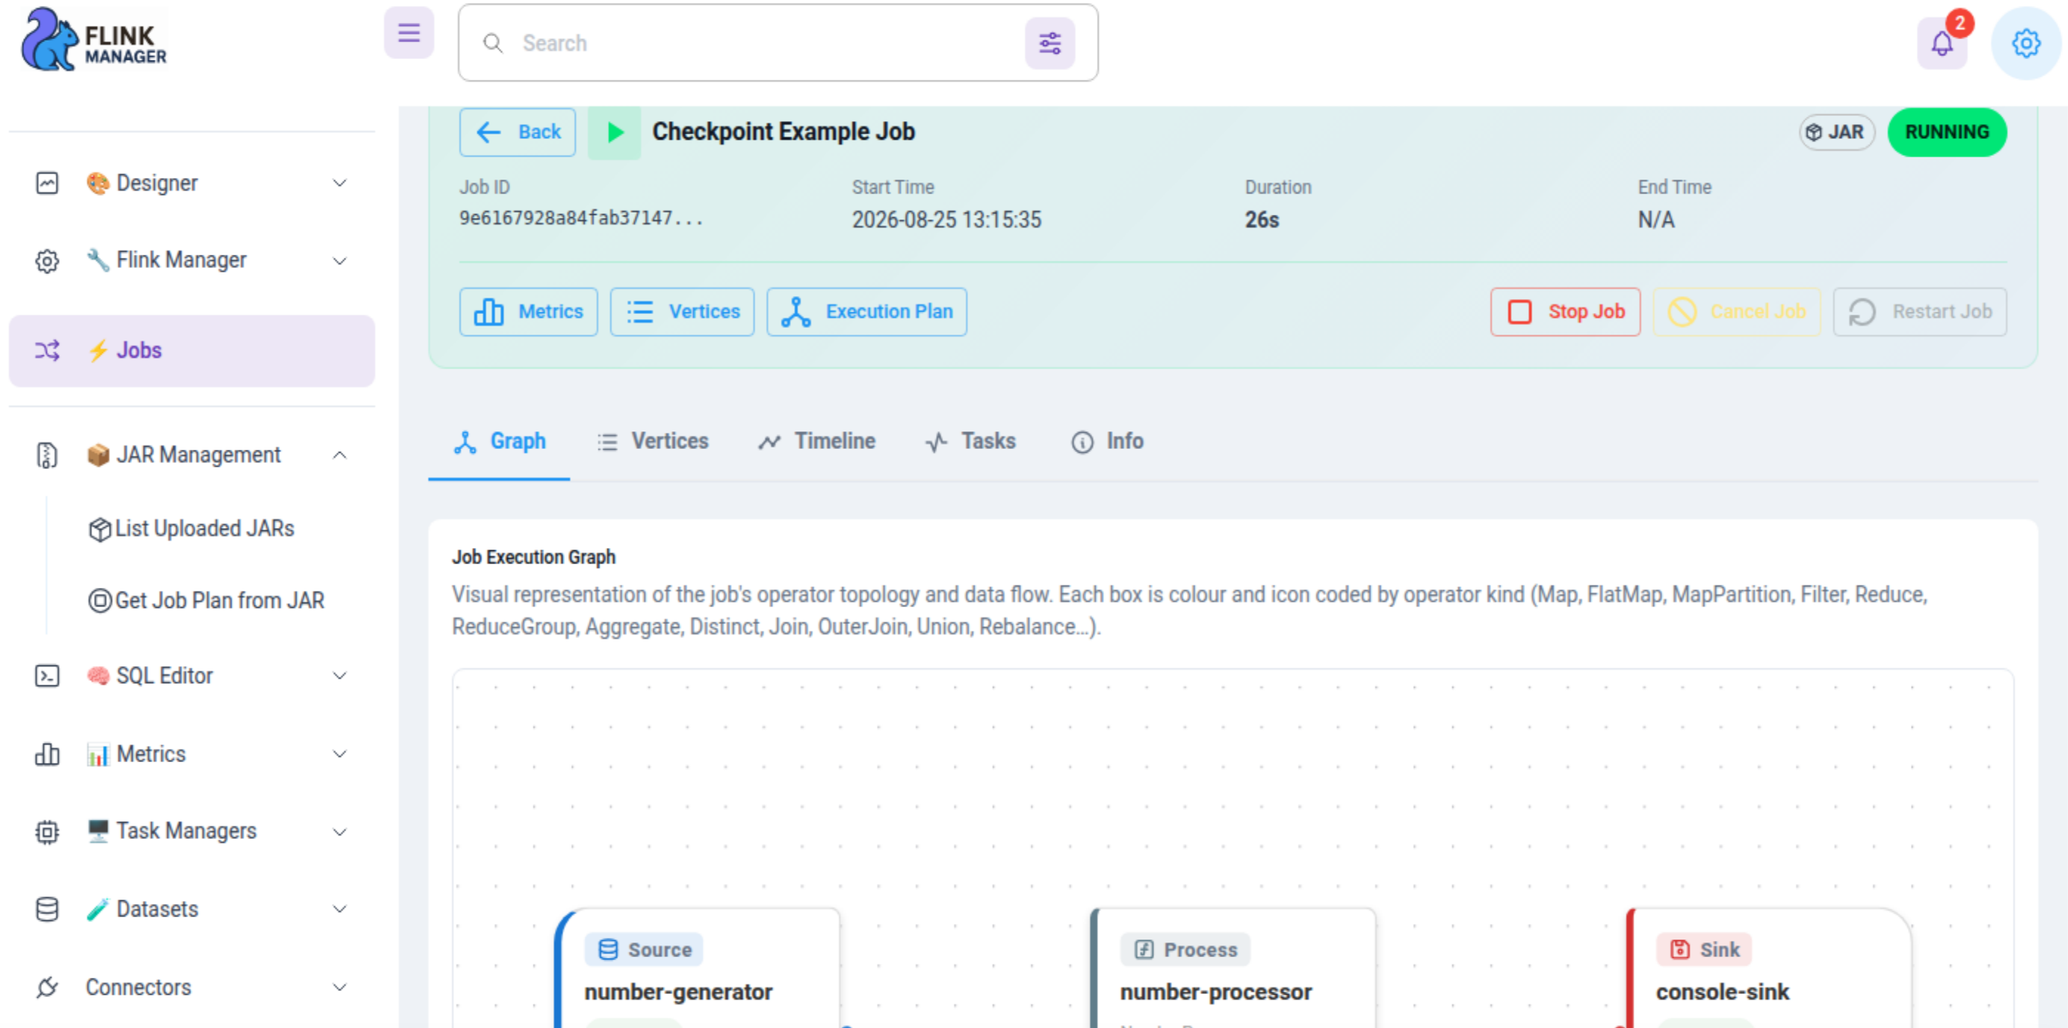
Task: Click the green play icon beside job title
Action: (x=614, y=132)
